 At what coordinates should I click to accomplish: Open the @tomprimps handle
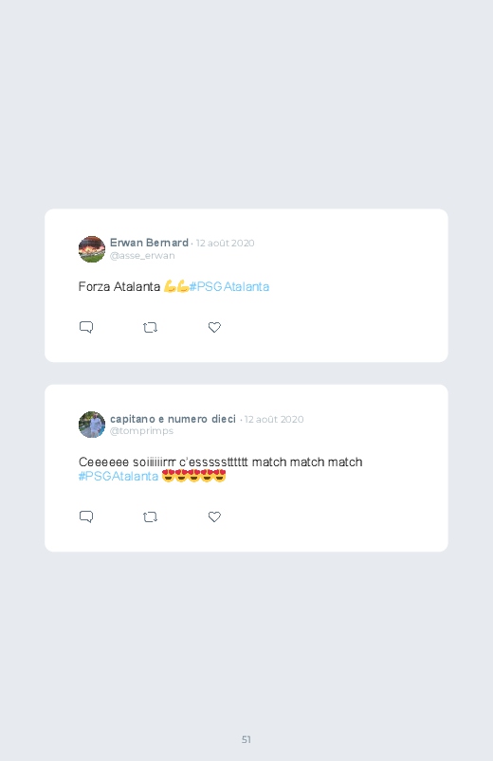[x=141, y=431]
